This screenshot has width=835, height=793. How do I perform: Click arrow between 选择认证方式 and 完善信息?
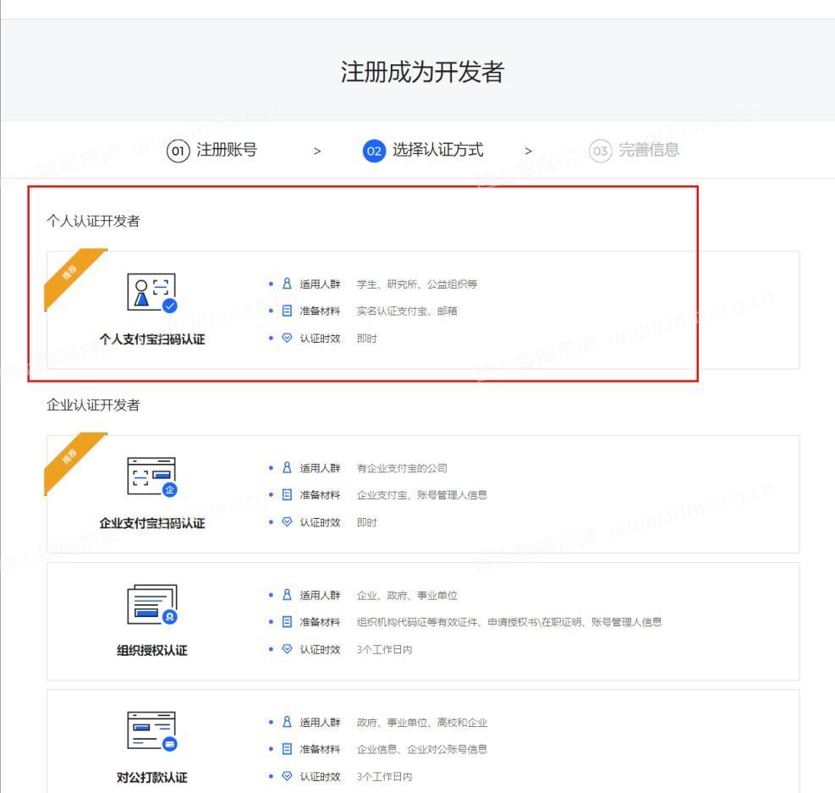point(528,151)
